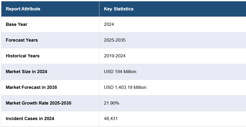Select the Market Growth Rate 2025-2035 label
Viewport: 246px width, 127px height.
point(39,103)
